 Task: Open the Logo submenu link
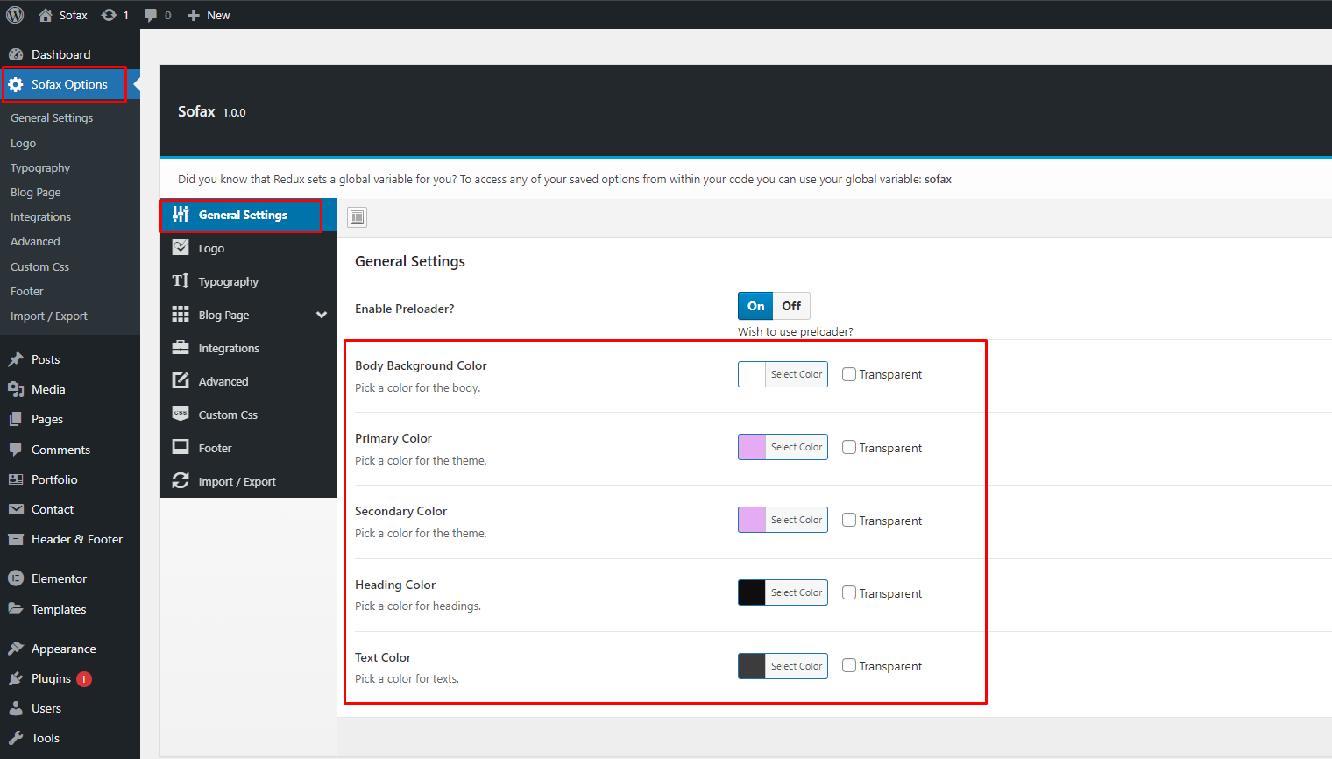click(x=23, y=144)
